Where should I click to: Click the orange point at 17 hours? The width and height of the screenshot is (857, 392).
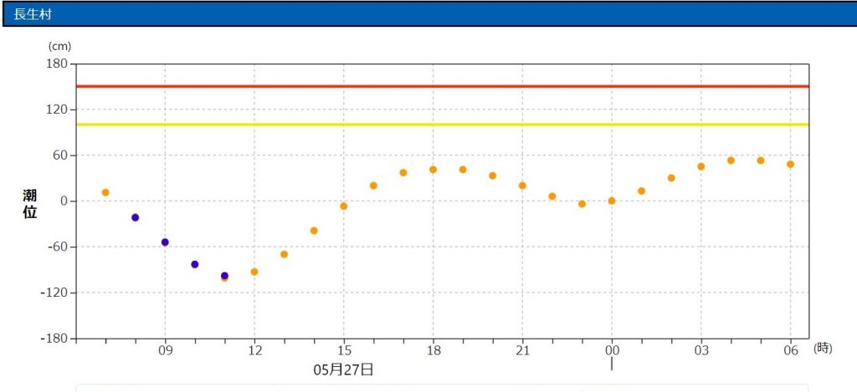tap(403, 172)
